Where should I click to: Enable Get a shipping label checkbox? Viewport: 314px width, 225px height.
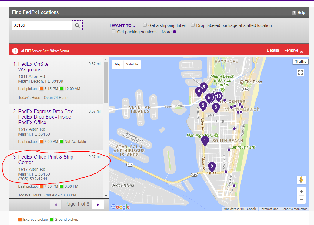pyautogui.click(x=145, y=25)
